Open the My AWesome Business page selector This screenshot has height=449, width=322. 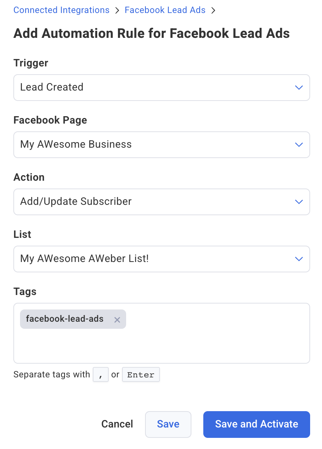pos(161,145)
